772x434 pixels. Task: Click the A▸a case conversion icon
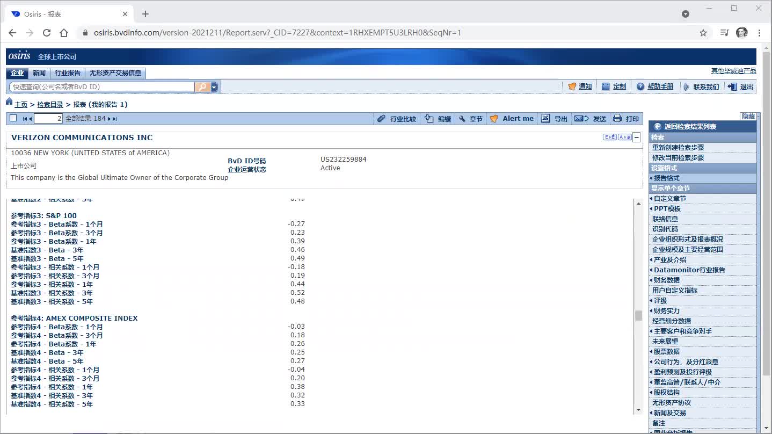click(624, 137)
